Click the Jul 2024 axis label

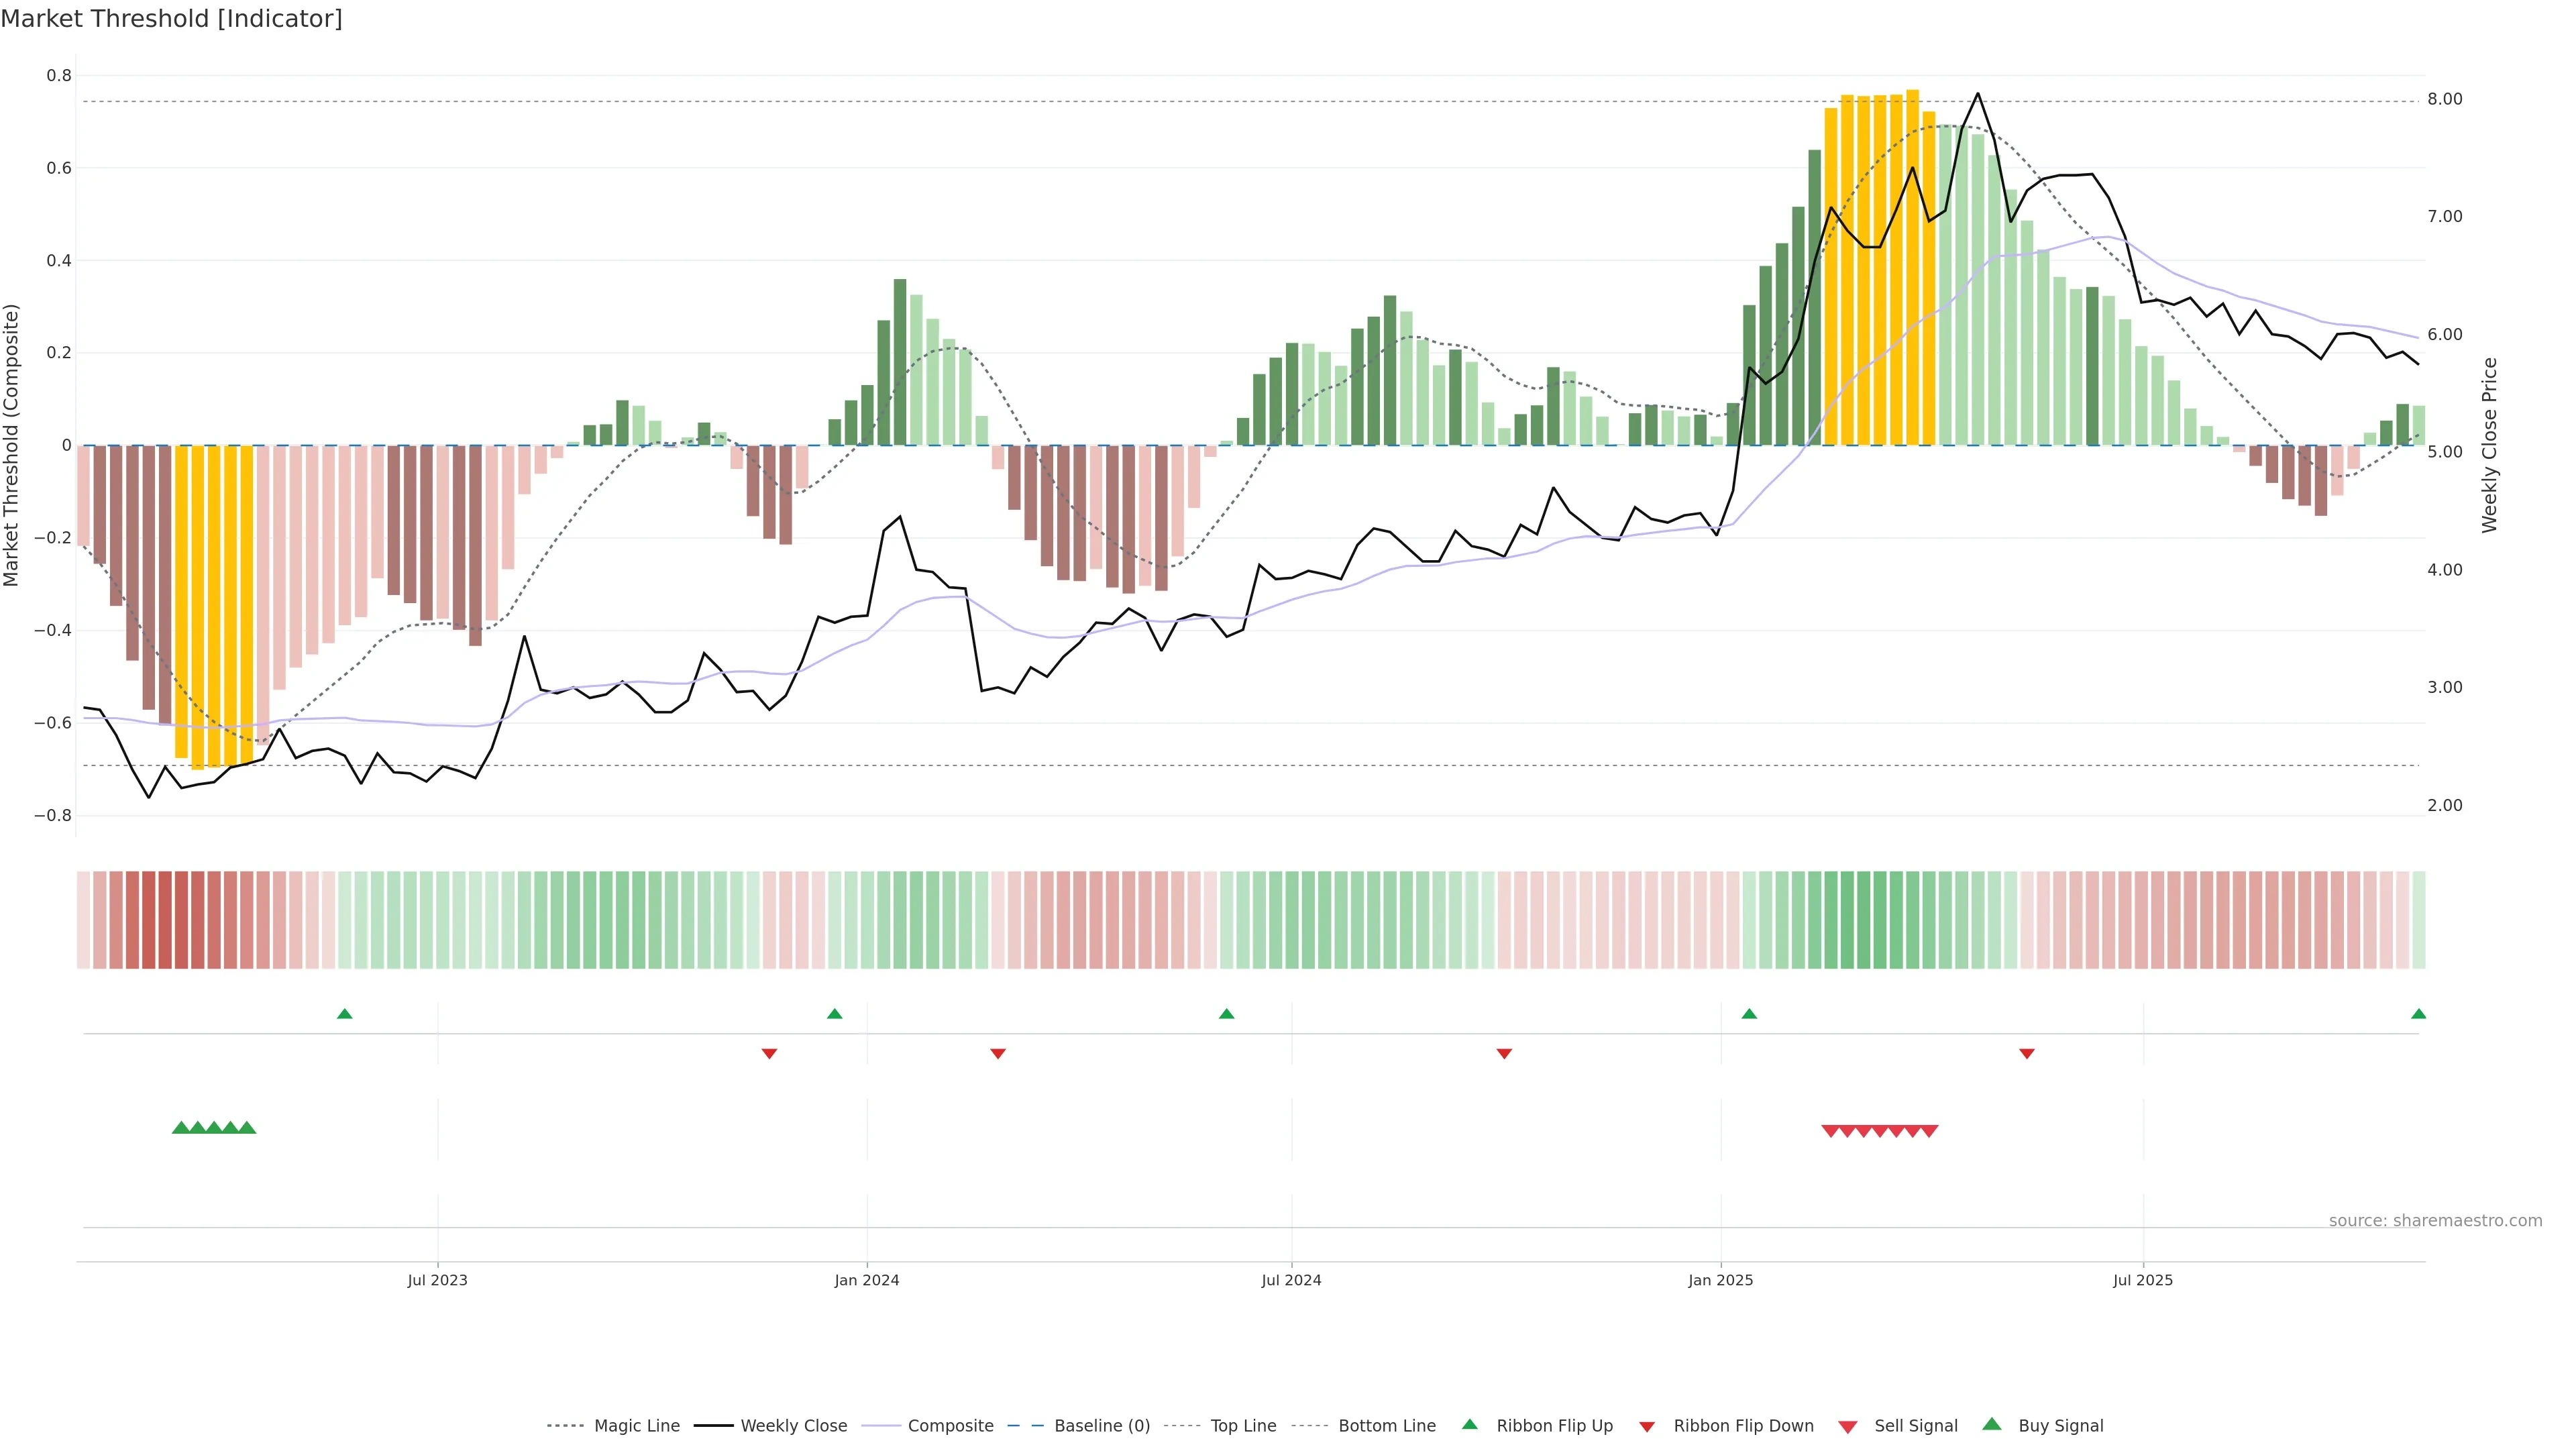pos(1291,1280)
